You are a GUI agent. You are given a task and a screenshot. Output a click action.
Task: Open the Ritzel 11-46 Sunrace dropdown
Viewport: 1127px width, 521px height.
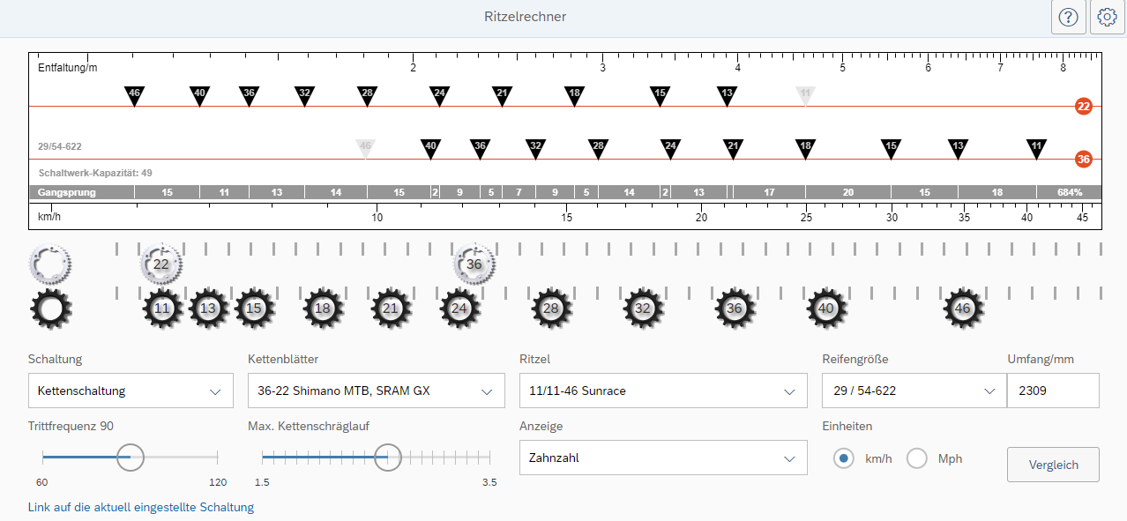663,391
